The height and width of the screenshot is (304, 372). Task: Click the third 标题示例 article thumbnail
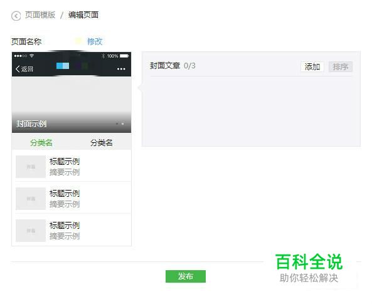[x=31, y=231]
